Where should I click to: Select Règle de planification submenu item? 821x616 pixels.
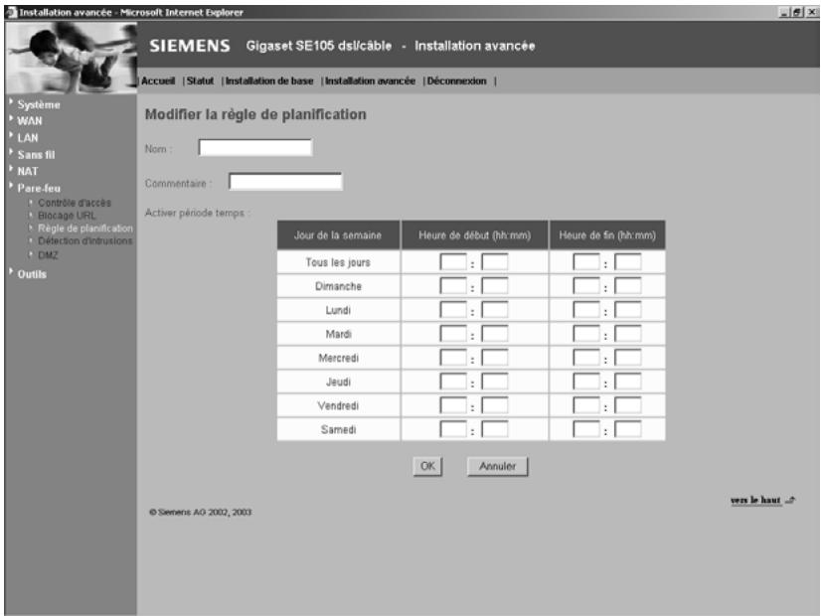tap(85, 229)
